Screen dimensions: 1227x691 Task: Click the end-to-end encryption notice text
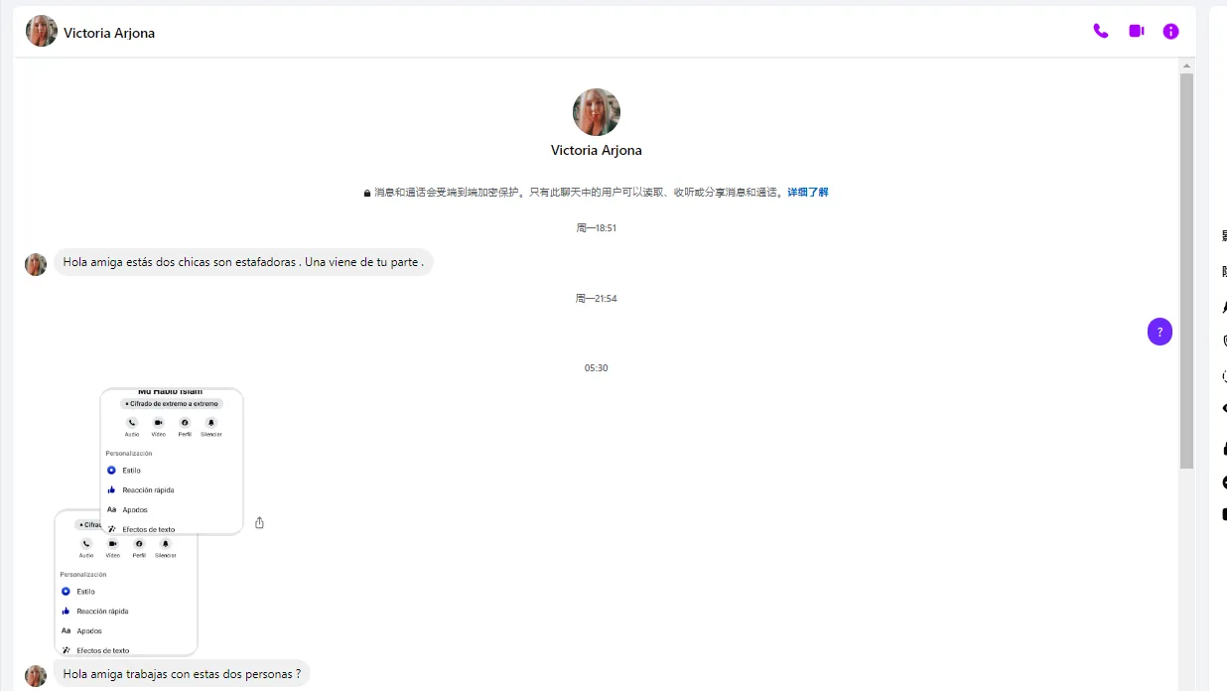point(579,193)
